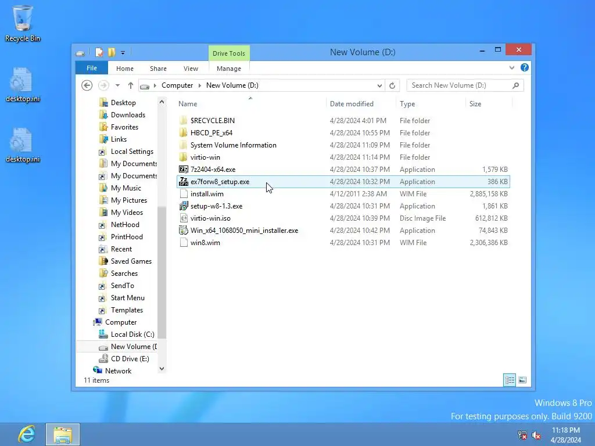Select Searches in the navigation pane
This screenshot has height=446, width=595.
(124, 274)
